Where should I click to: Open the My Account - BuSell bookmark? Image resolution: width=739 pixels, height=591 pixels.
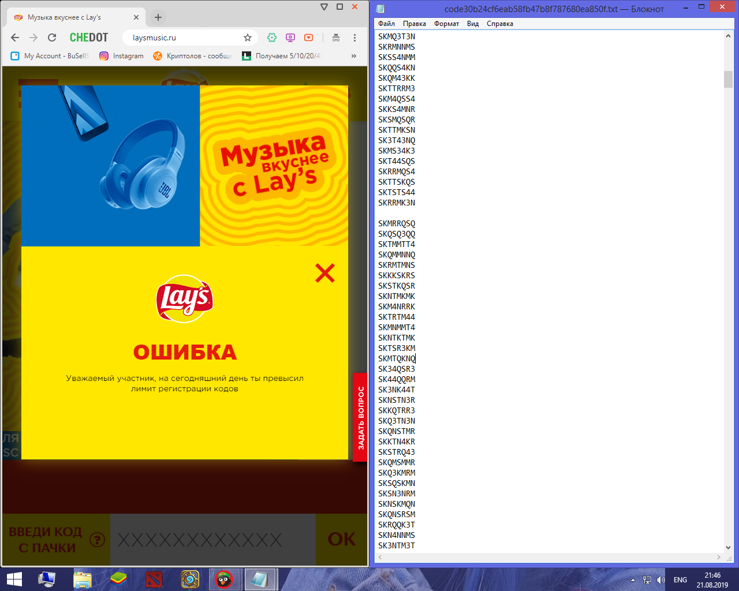(51, 56)
